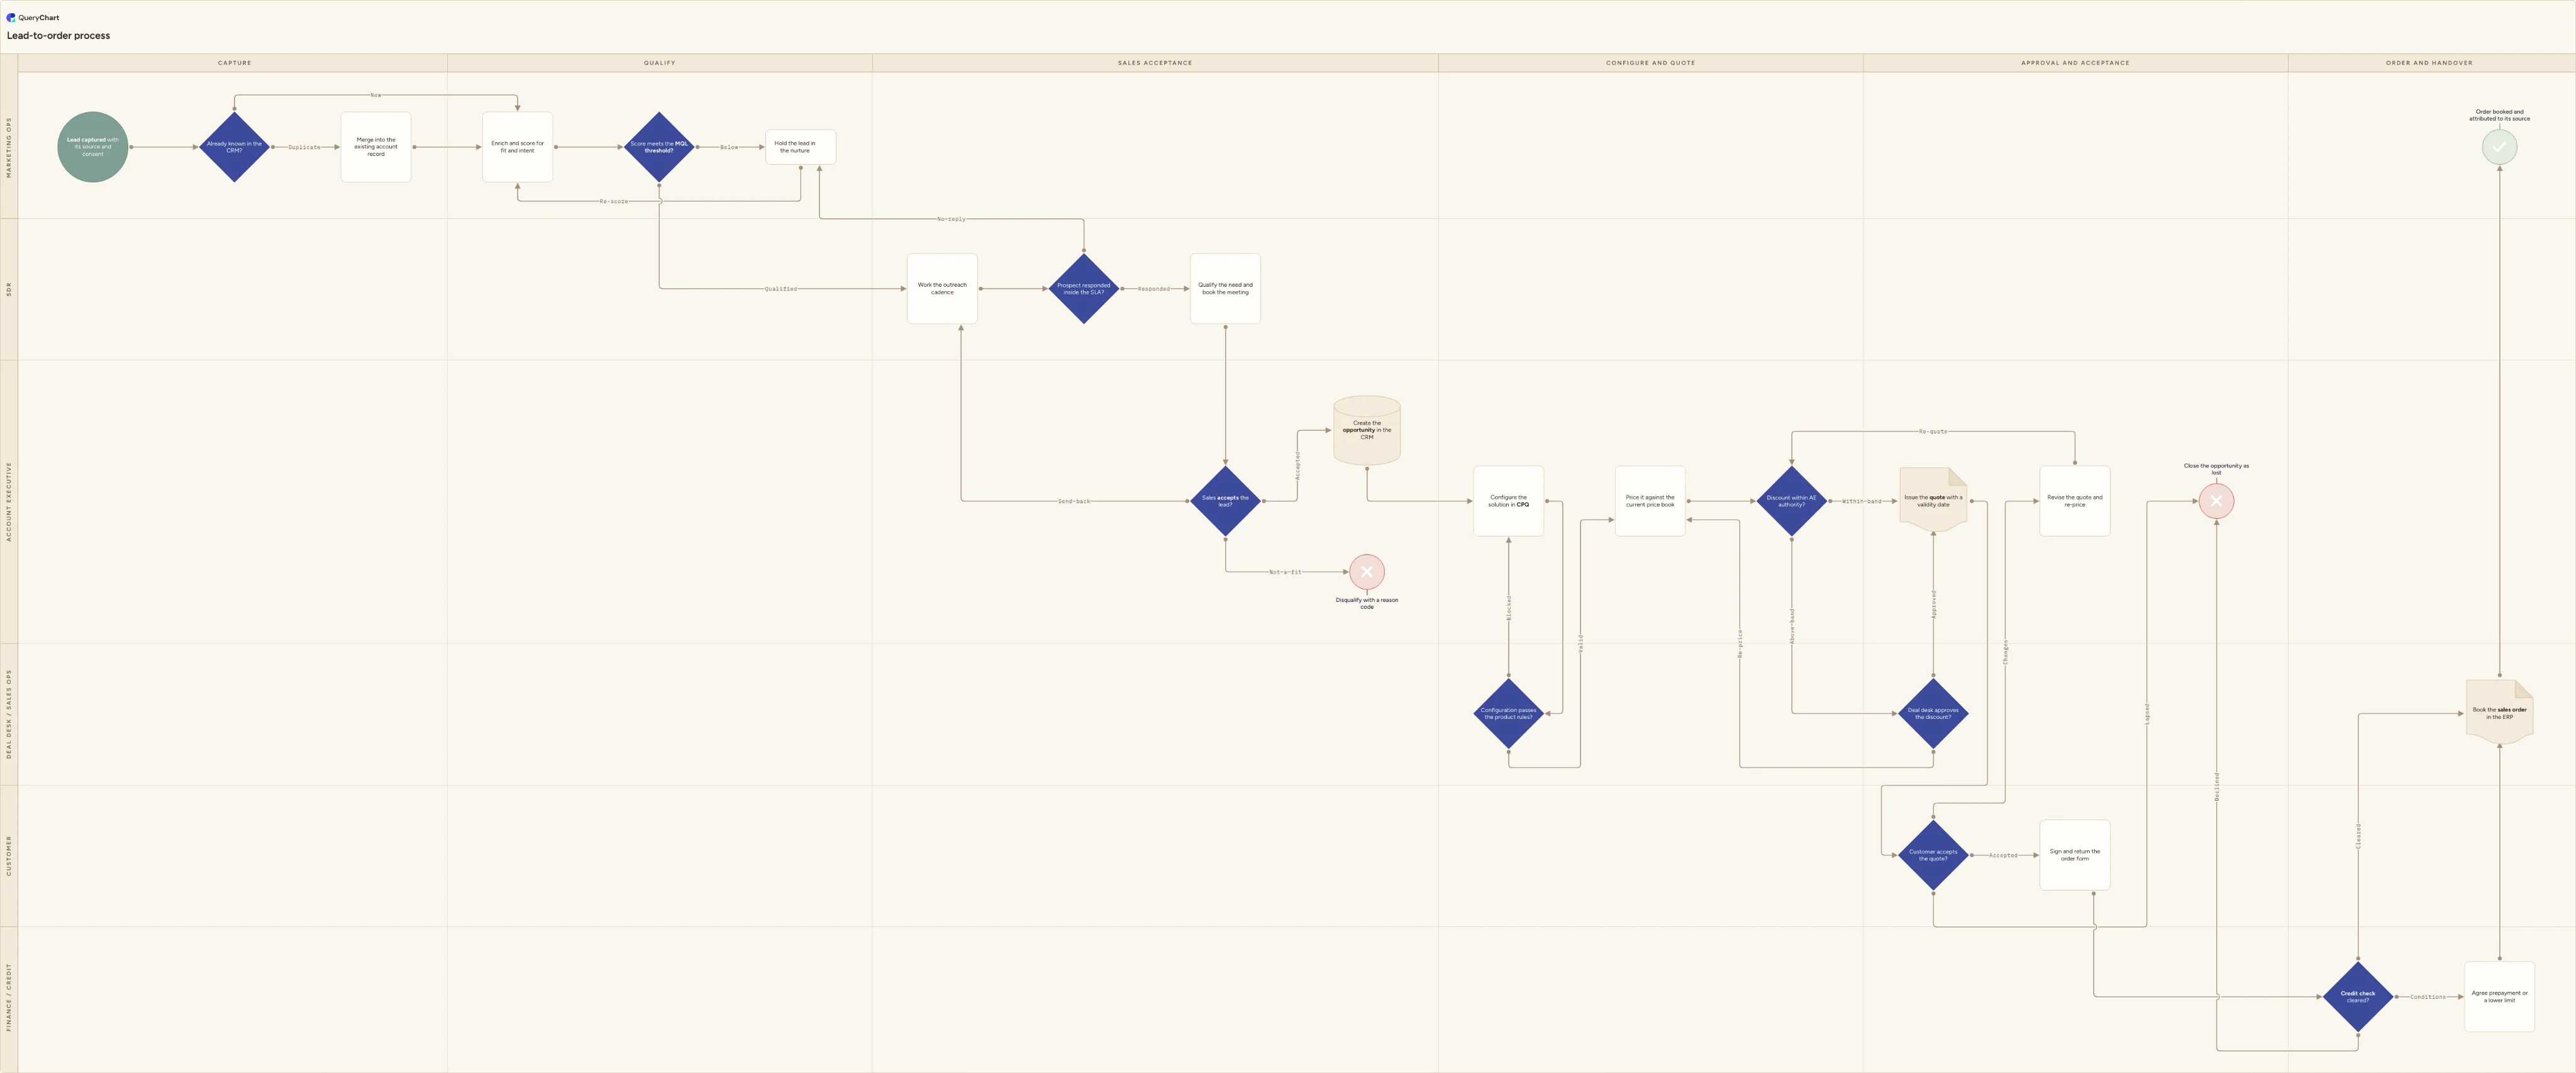Image resolution: width=2576 pixels, height=1073 pixels.
Task: Click the red X Disqualify with a reason code event
Action: click(x=1367, y=572)
